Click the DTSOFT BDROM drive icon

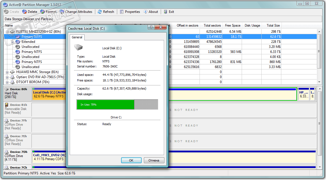12,82
